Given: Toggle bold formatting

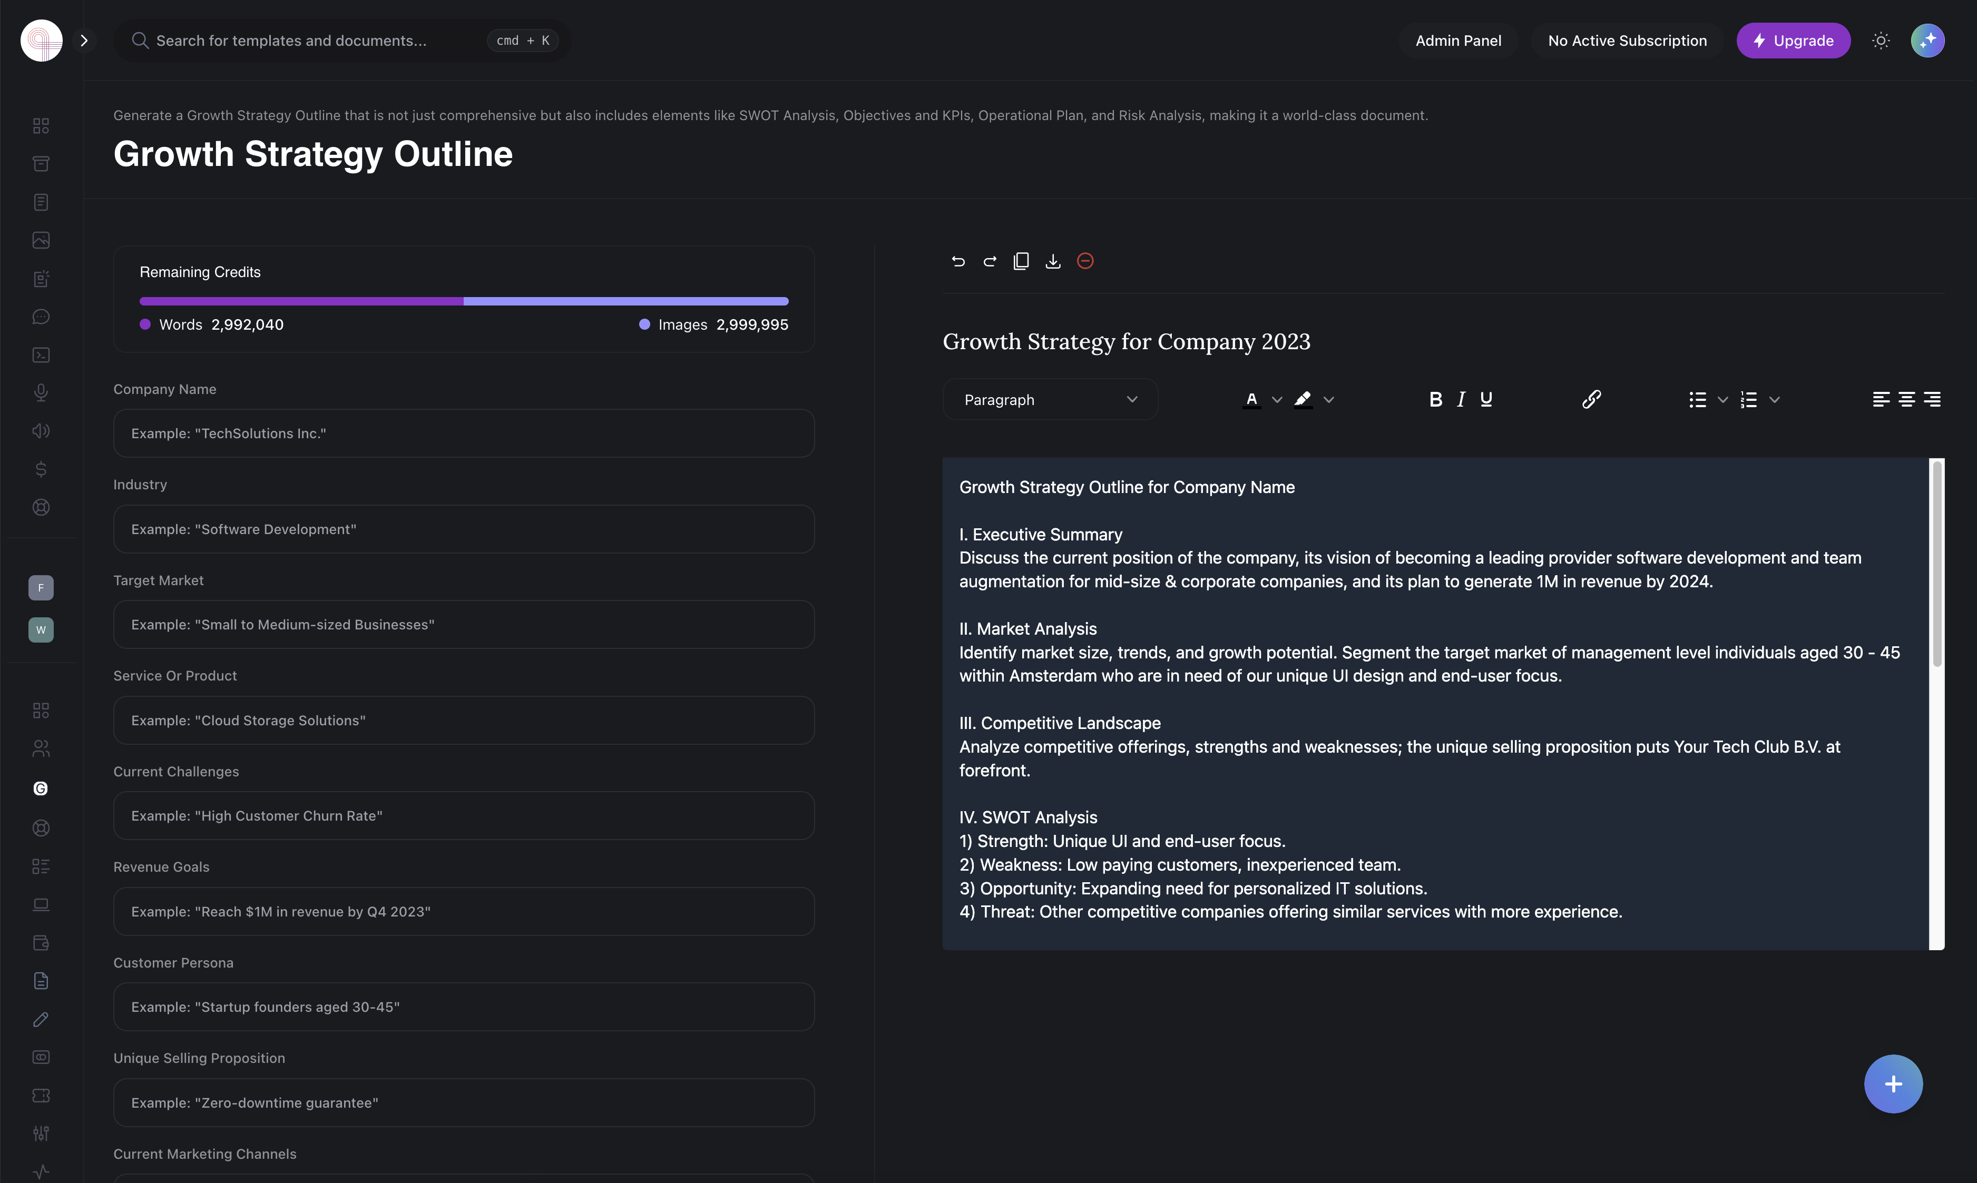Looking at the screenshot, I should point(1435,399).
